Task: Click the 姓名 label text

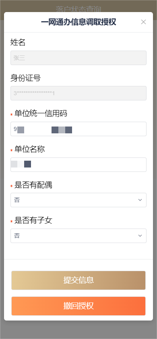Action: point(18,43)
